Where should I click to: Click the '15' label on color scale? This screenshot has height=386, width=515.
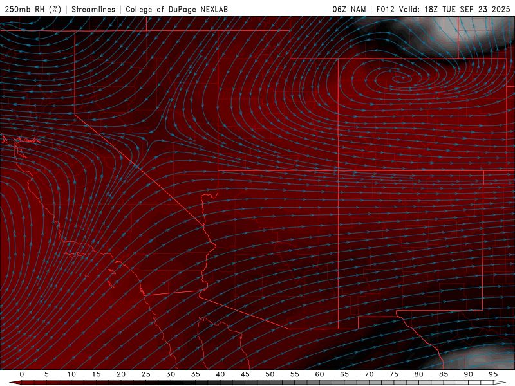tap(96, 374)
